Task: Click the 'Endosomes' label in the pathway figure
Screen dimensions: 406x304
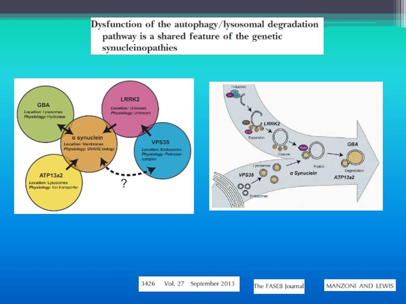Action: [259, 196]
